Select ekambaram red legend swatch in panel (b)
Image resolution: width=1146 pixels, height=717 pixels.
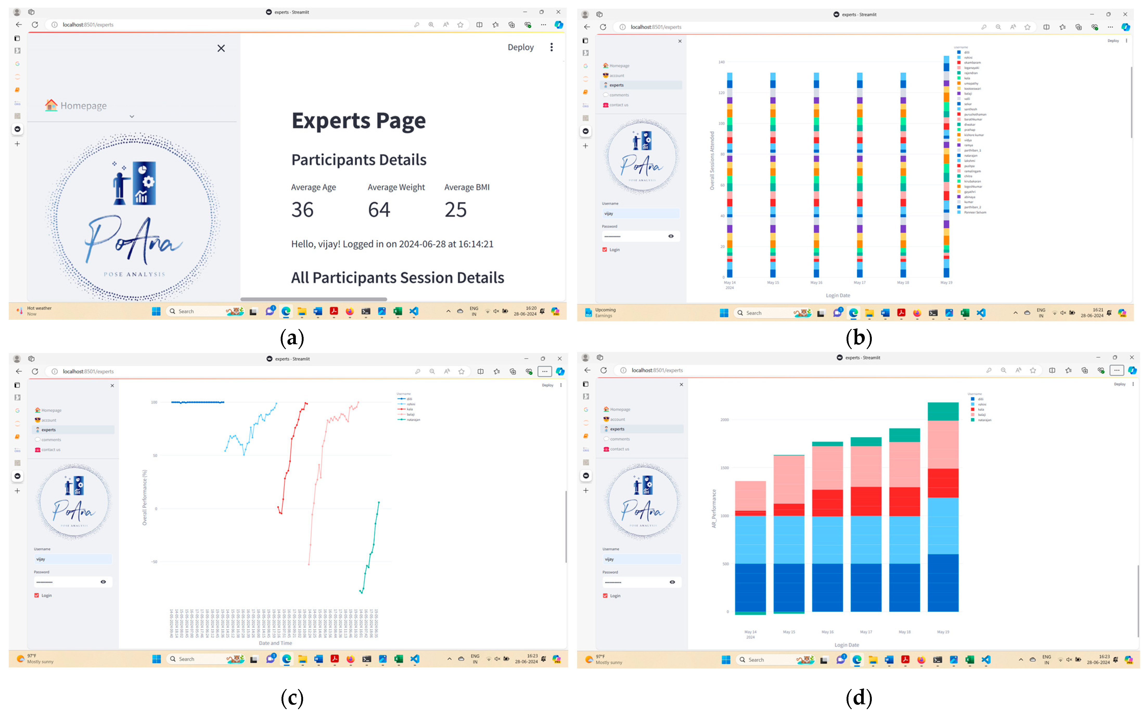[959, 63]
